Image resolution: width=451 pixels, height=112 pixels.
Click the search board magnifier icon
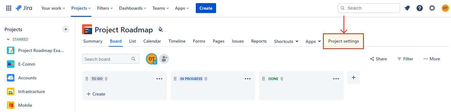click(133, 59)
